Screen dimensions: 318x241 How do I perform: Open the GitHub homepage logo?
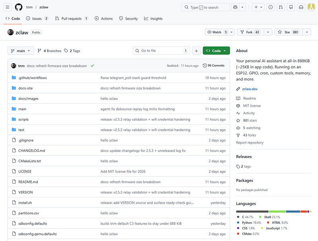pos(19,7)
